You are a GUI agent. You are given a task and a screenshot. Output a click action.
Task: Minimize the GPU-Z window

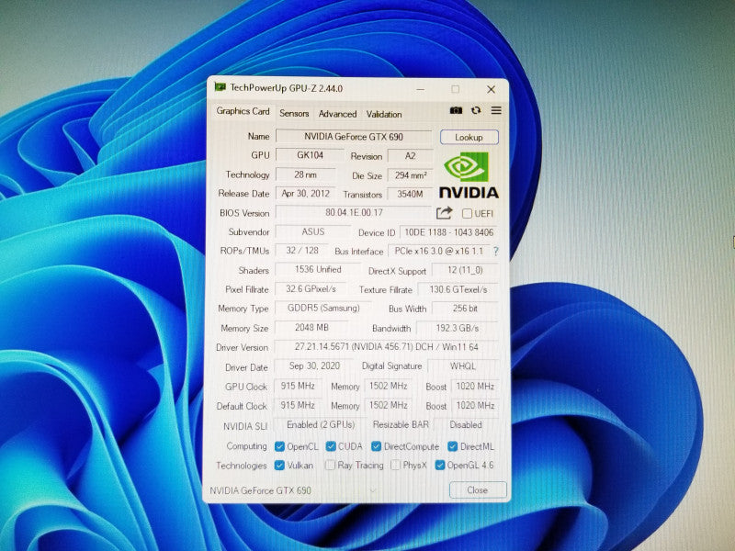pos(421,89)
